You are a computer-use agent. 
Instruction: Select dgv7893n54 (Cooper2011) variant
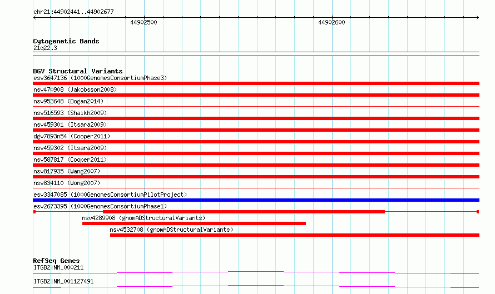point(72,136)
